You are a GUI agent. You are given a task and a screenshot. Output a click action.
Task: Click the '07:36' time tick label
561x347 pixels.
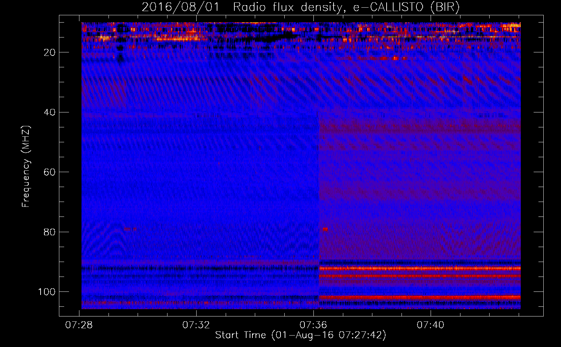[x=313, y=325]
